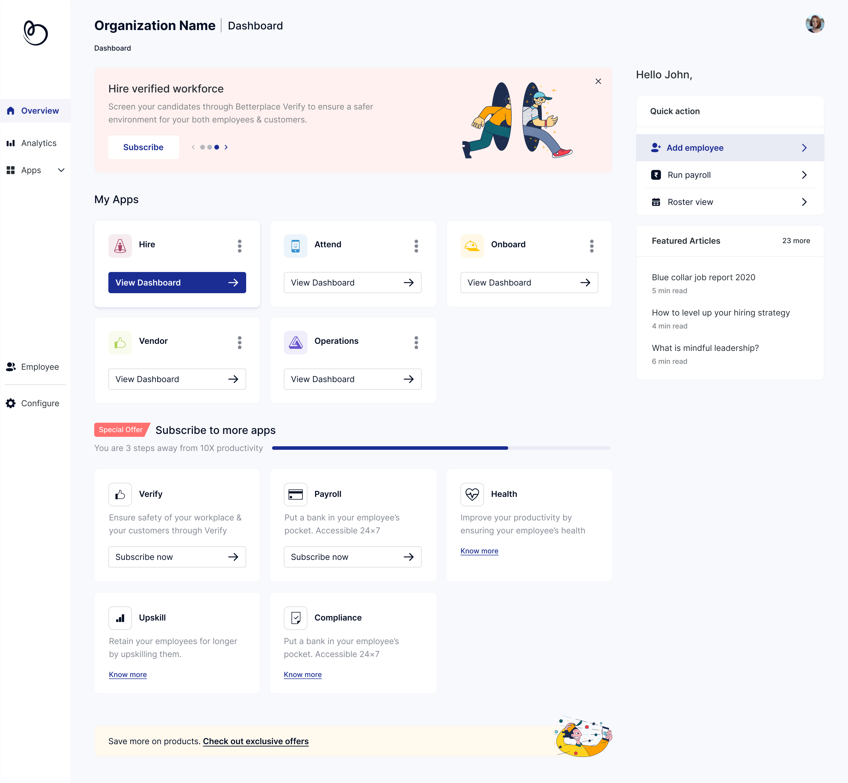This screenshot has width=848, height=783.
Task: Select the Configure gear icon
Action: [x=11, y=403]
